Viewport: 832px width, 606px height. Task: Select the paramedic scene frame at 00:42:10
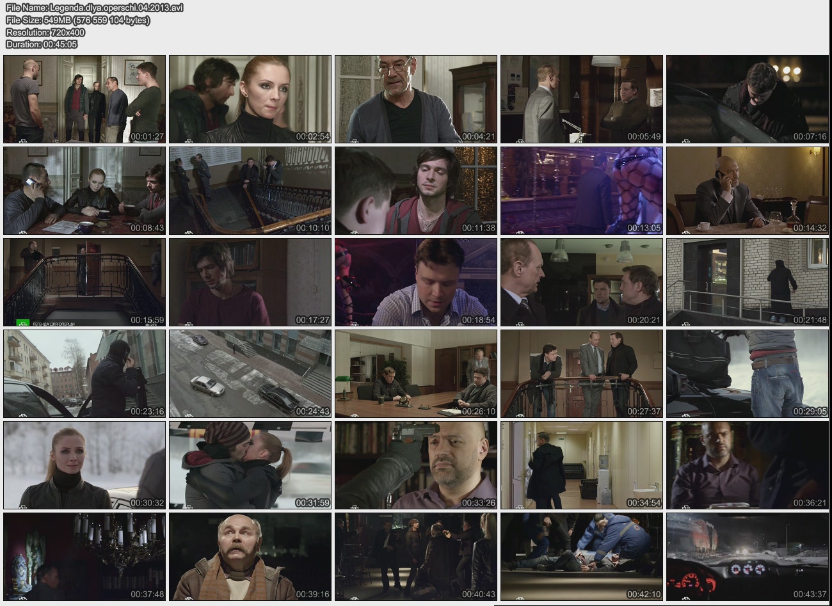click(582, 557)
